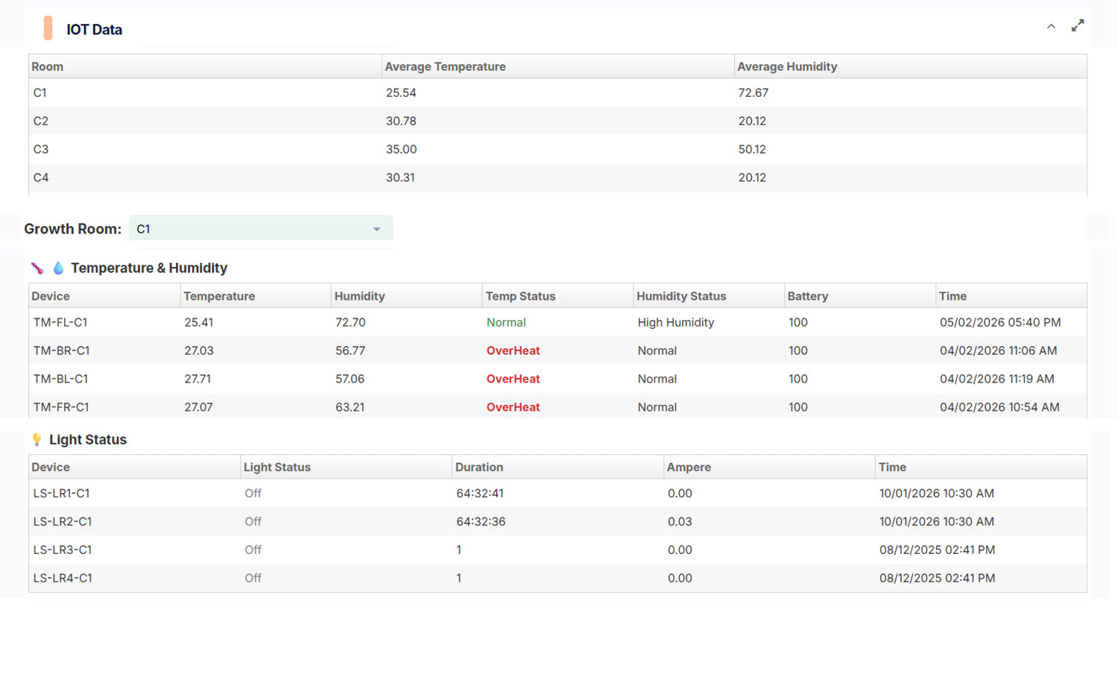Screen dimensions: 1118x686
Task: Click average humidity value 50.12
Action: click(752, 149)
